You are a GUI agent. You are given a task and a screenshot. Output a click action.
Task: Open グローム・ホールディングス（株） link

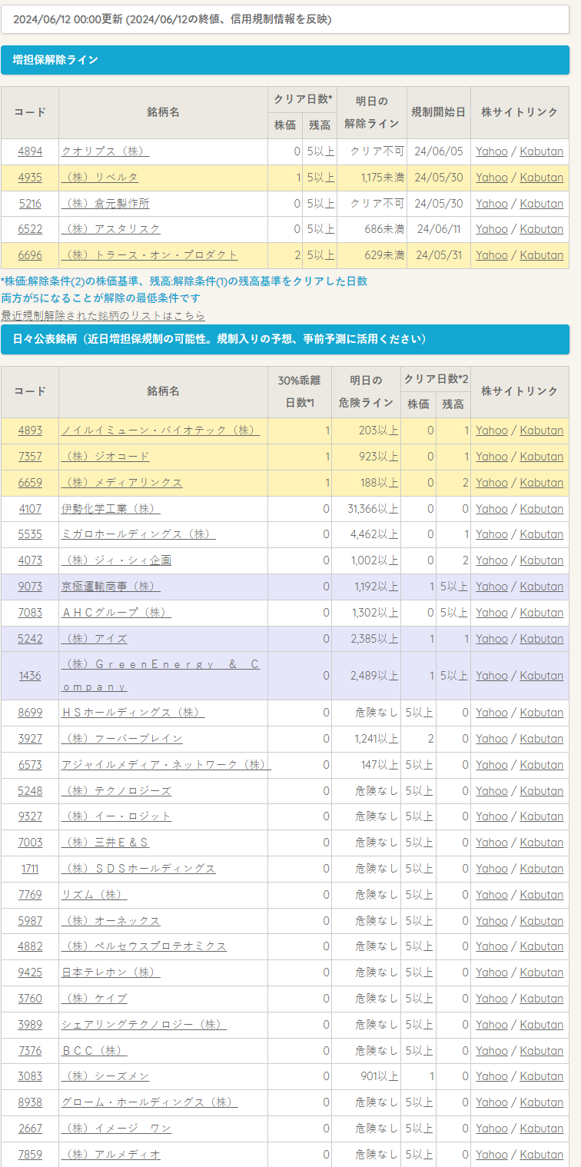[150, 1102]
